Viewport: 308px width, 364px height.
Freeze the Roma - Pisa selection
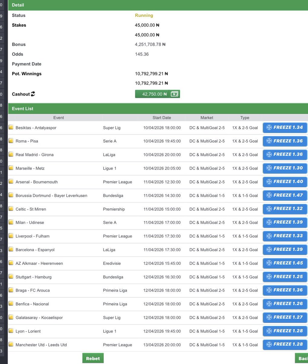click(285, 141)
